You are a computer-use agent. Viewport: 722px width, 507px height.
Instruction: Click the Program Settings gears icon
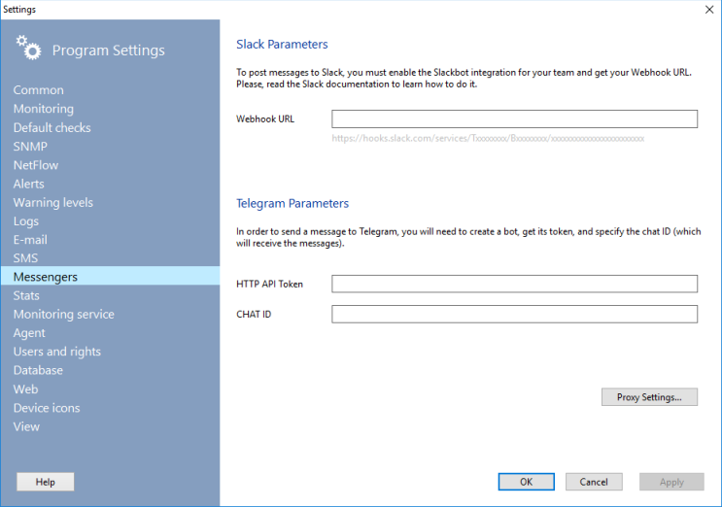pyautogui.click(x=28, y=48)
